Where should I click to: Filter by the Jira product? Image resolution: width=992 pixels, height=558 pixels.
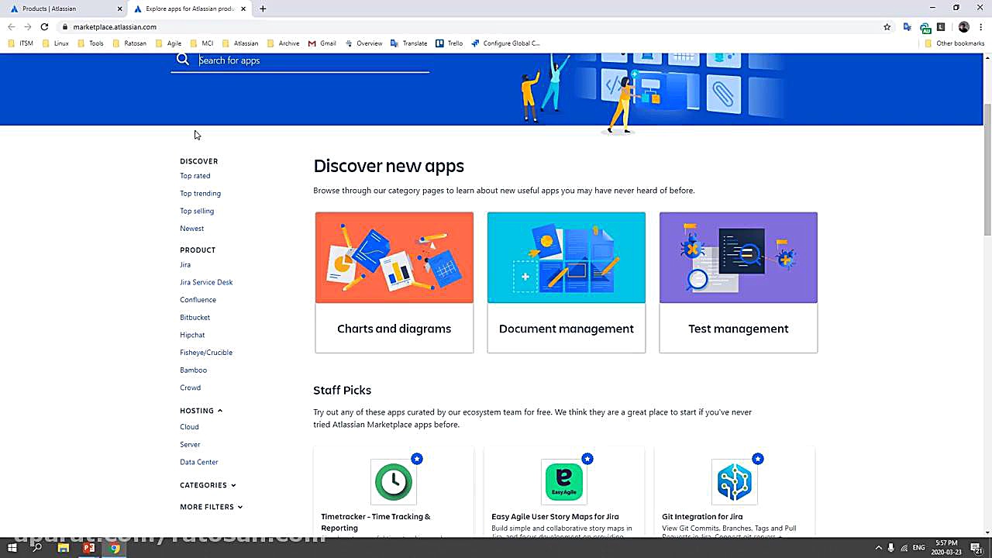coord(185,265)
